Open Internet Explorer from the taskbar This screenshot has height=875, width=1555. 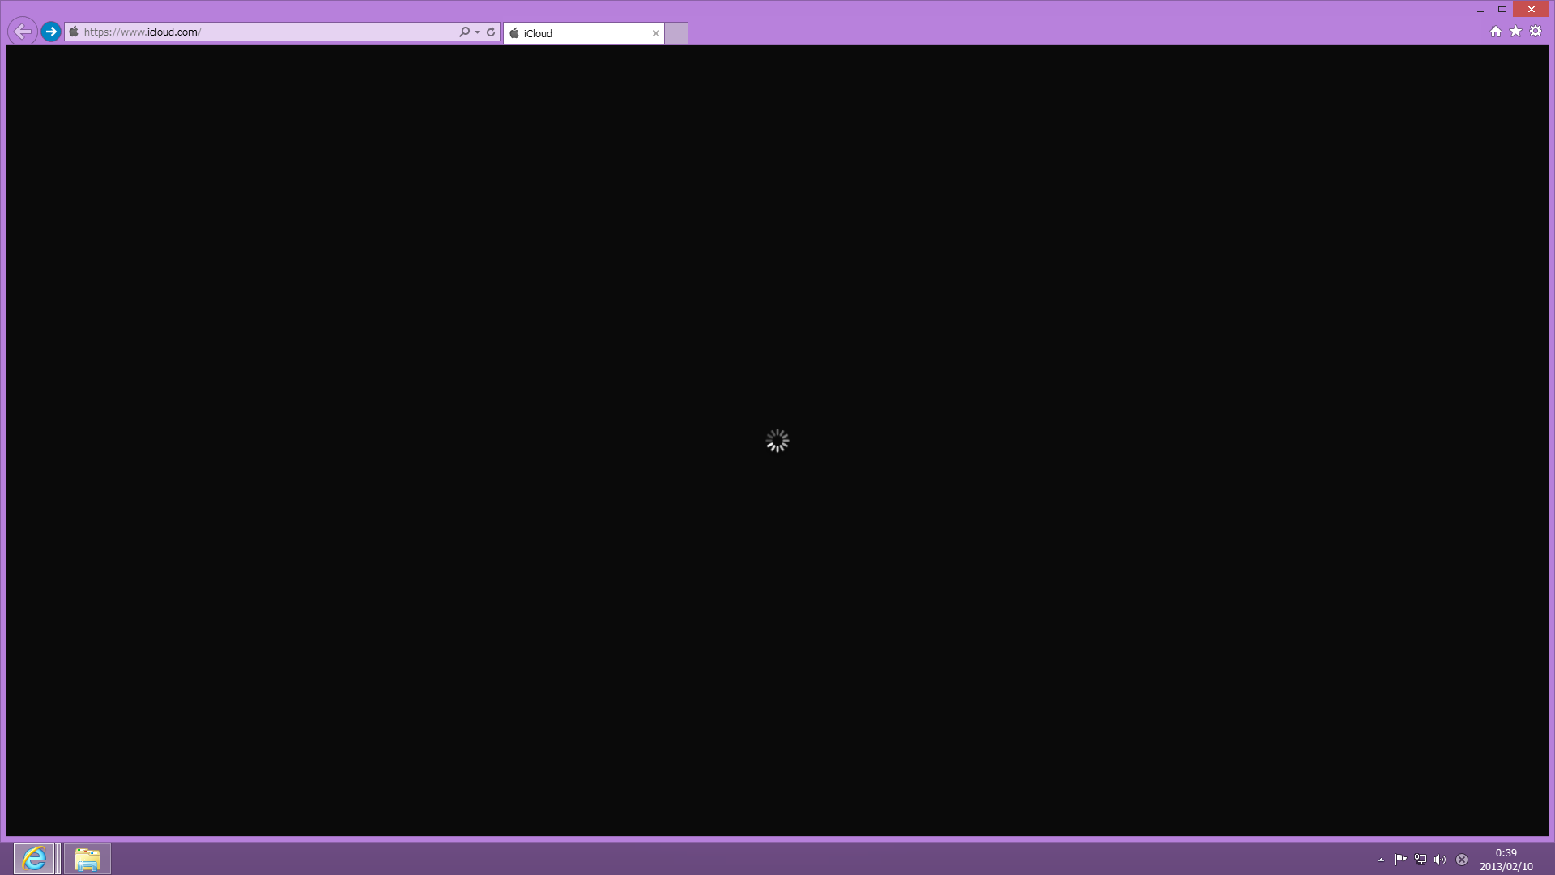pyautogui.click(x=34, y=858)
